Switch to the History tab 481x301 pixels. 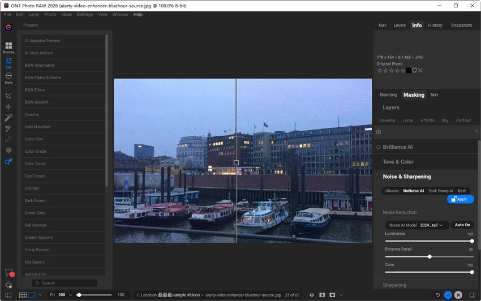pos(435,25)
